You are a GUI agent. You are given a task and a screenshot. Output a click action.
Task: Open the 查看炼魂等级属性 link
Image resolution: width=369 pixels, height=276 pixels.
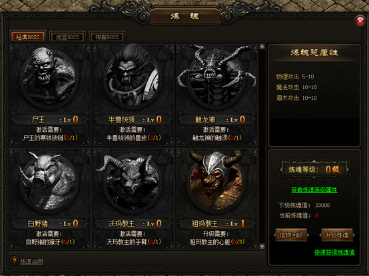[x=314, y=190]
